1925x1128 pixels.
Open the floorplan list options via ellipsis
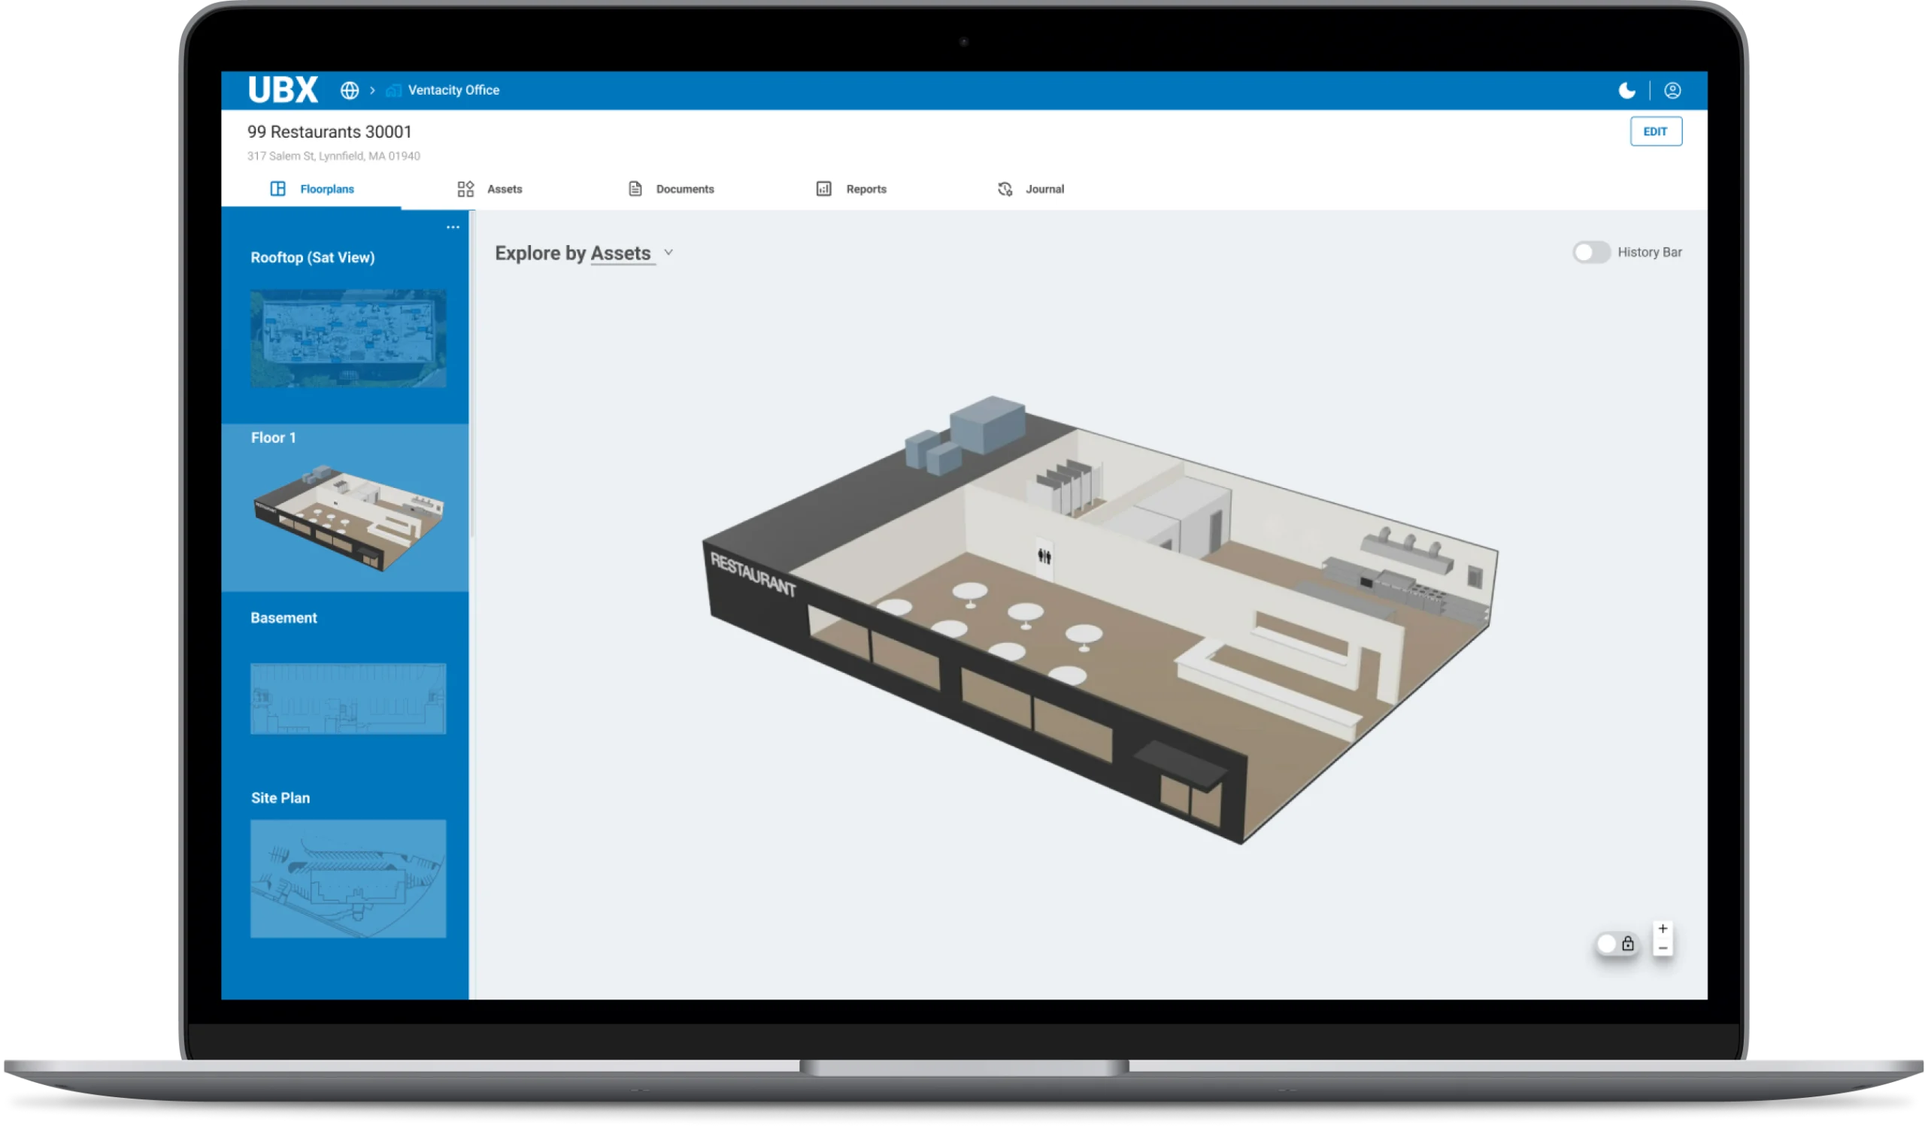click(x=453, y=226)
